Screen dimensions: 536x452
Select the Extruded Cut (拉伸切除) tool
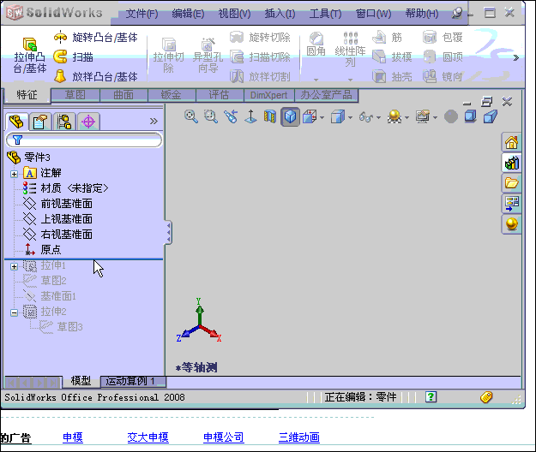(x=168, y=56)
